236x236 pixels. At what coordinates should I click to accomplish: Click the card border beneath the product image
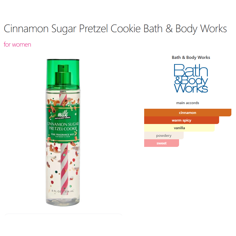tap(63, 214)
